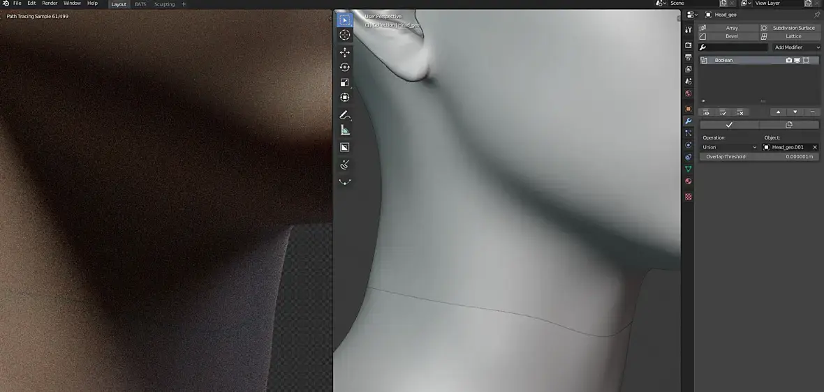Open the Render menu
824x392 pixels.
pyautogui.click(x=50, y=3)
